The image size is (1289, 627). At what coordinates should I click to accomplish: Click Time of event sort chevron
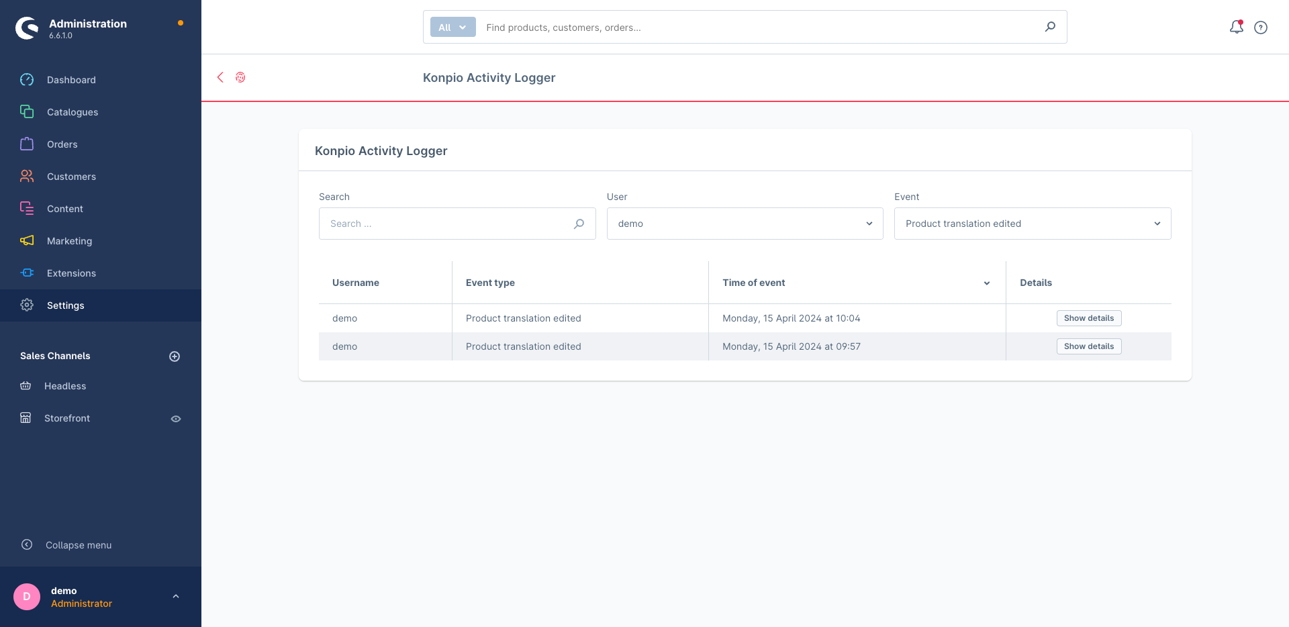[987, 283]
